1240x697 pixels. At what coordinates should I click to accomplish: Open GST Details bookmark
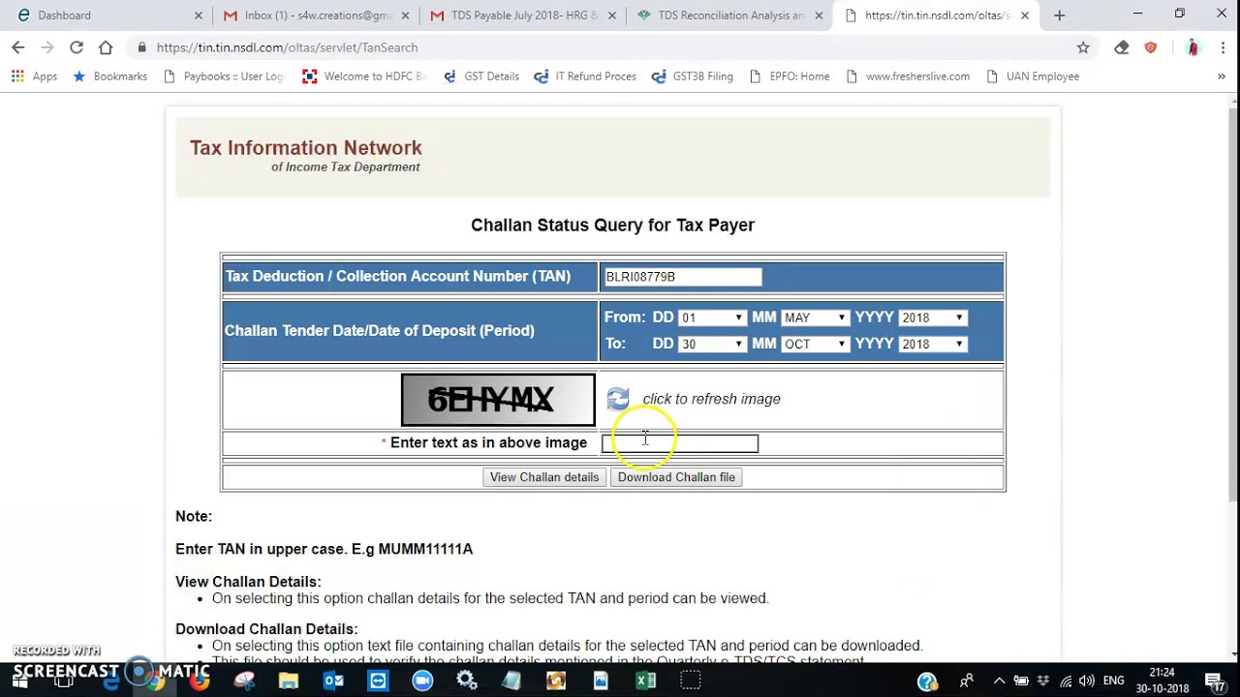pos(480,76)
